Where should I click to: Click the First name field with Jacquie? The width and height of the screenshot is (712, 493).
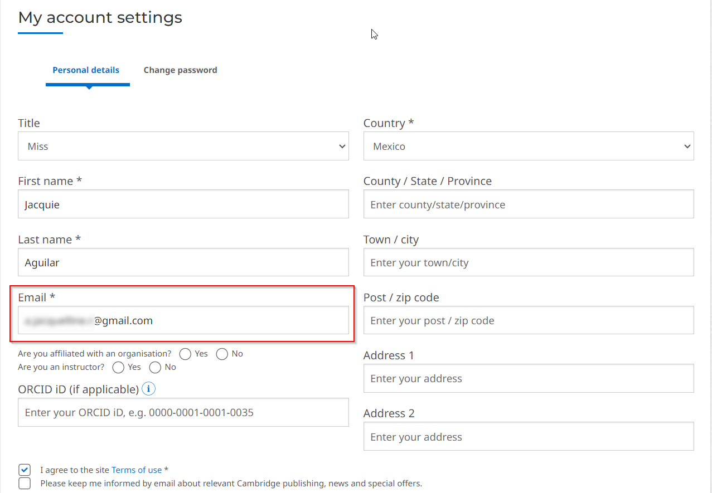coord(183,204)
